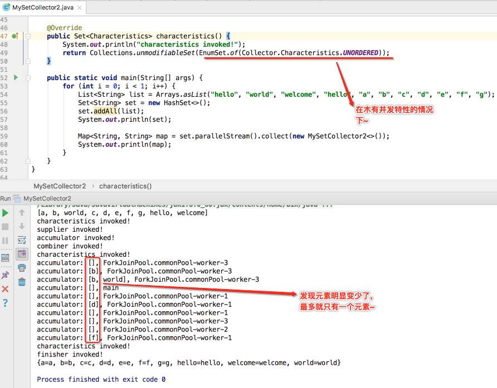The image size is (497, 388).
Task: Click the Down the stack trace arrow
Action: coord(22,226)
